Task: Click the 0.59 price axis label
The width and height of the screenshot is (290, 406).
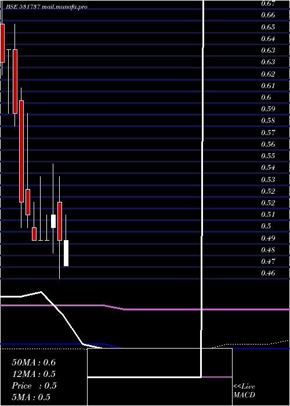Action: (268, 109)
